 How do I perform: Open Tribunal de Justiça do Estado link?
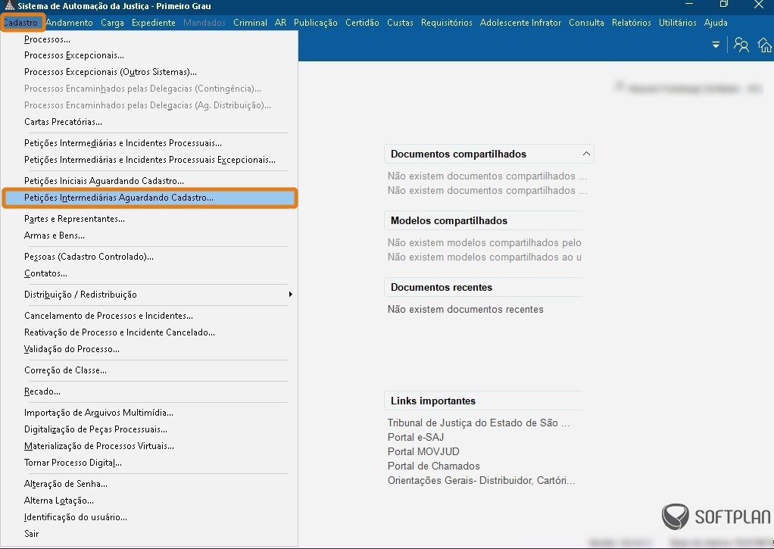point(479,423)
